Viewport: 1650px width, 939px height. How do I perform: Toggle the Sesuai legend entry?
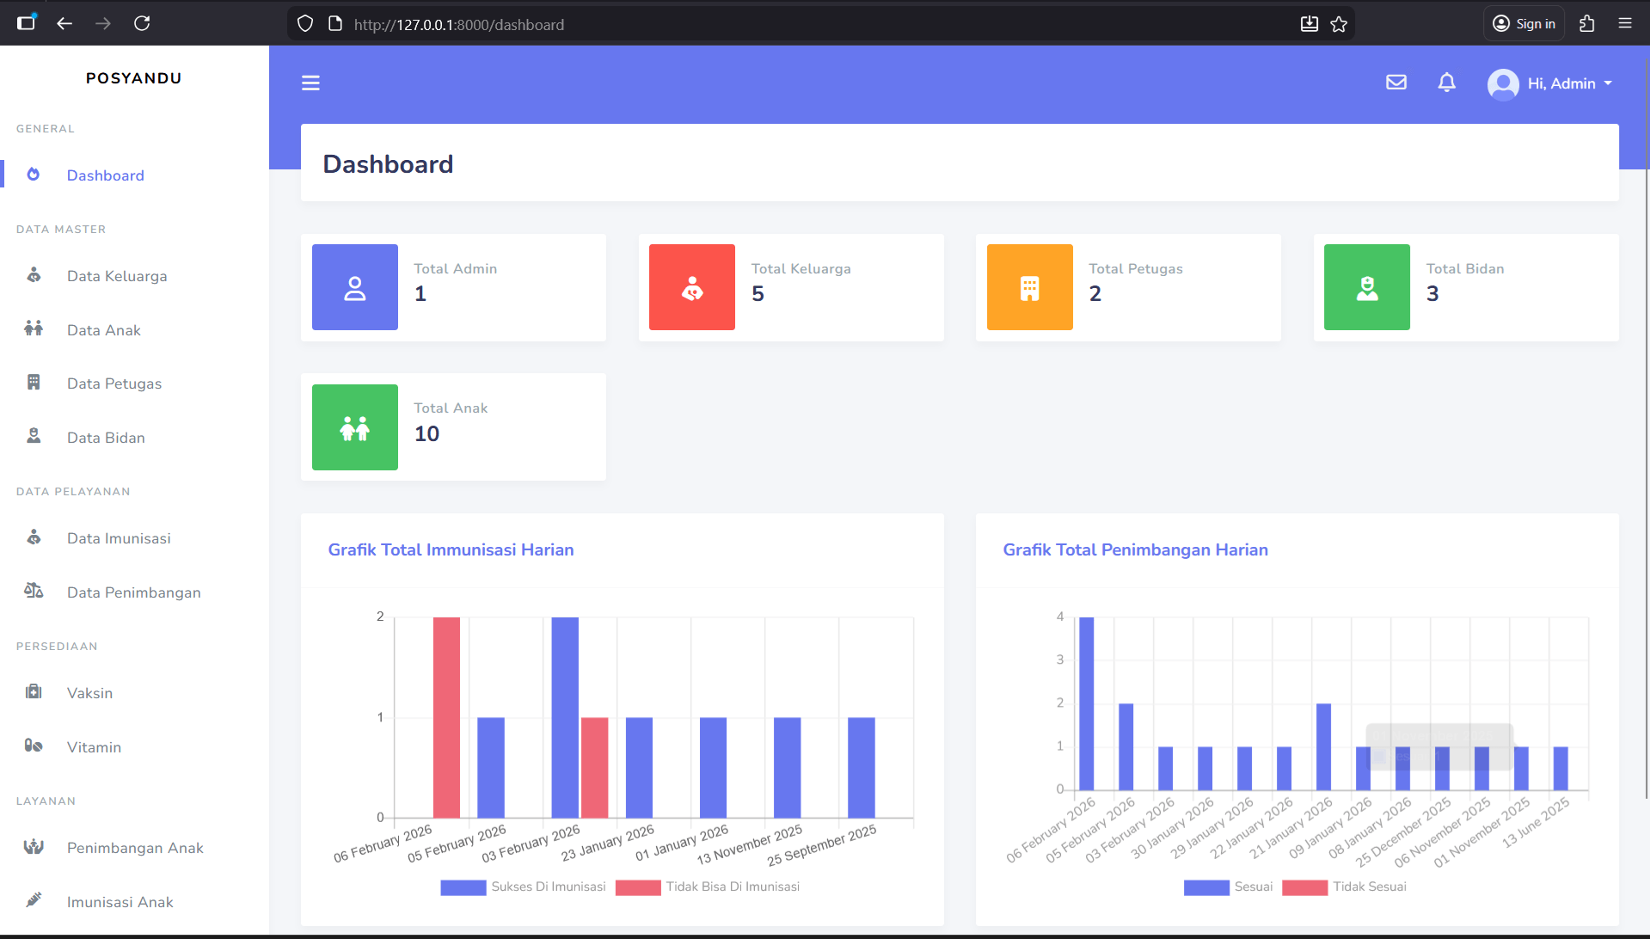point(1228,887)
